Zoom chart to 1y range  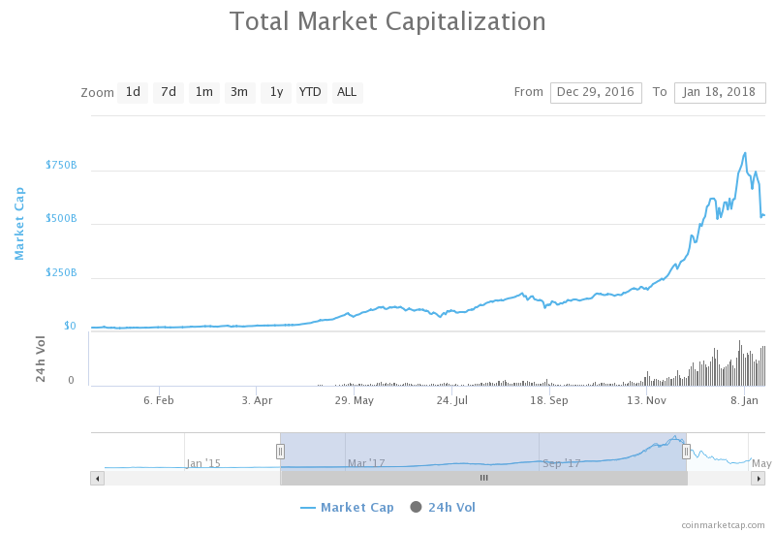pos(275,92)
